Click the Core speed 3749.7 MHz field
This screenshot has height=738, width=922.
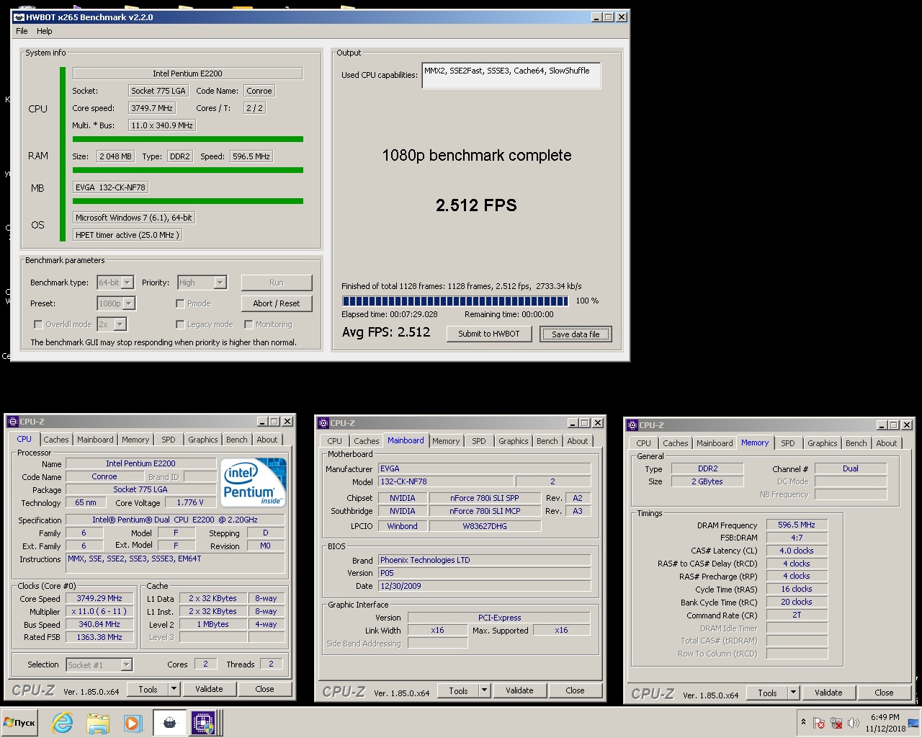pos(152,108)
